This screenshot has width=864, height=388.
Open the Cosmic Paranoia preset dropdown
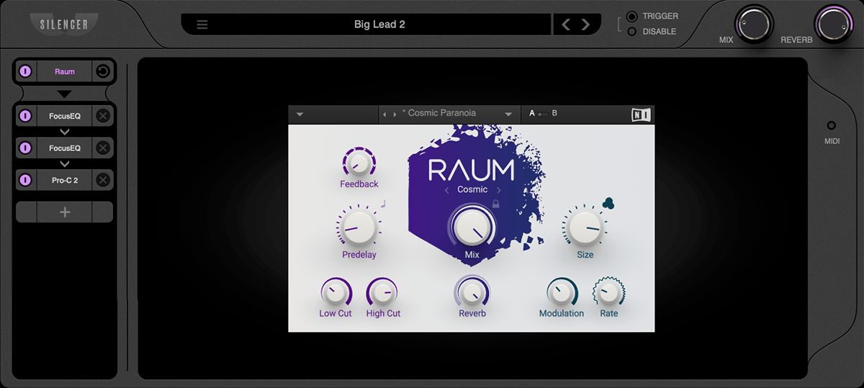(508, 114)
